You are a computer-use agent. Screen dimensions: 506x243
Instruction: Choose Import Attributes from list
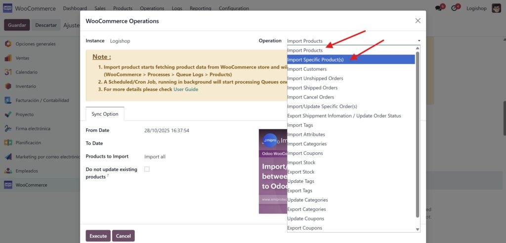pos(351,134)
